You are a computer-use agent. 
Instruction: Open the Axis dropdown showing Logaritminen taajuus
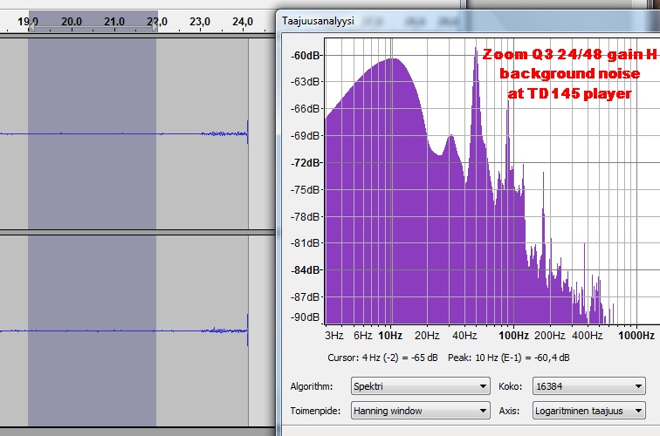(588, 411)
